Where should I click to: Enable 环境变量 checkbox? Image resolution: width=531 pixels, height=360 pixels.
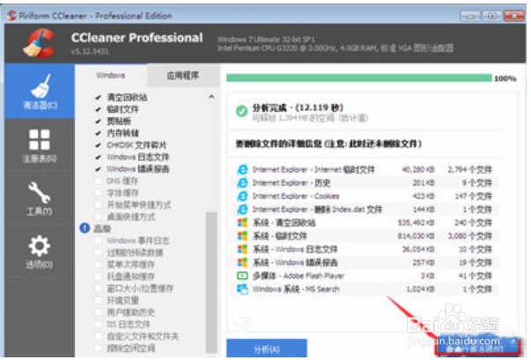[x=98, y=300]
